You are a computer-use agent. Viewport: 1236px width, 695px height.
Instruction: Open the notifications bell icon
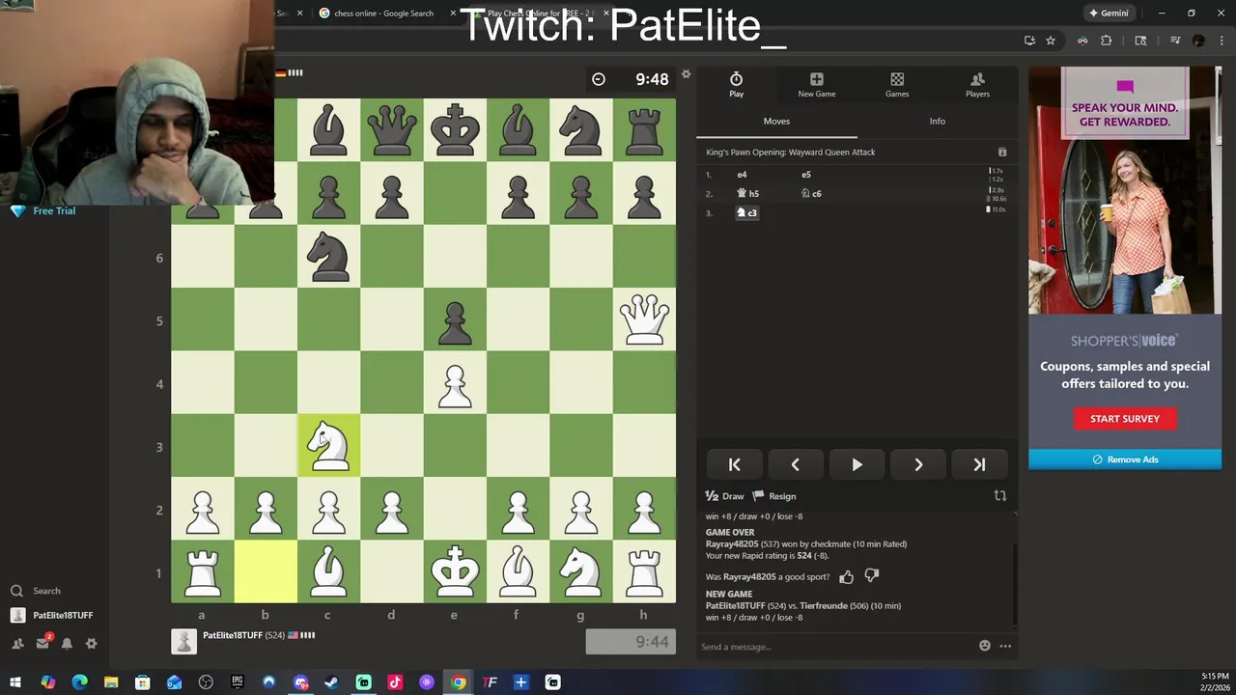click(x=67, y=643)
